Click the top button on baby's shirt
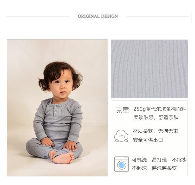 [x=56, y=107]
